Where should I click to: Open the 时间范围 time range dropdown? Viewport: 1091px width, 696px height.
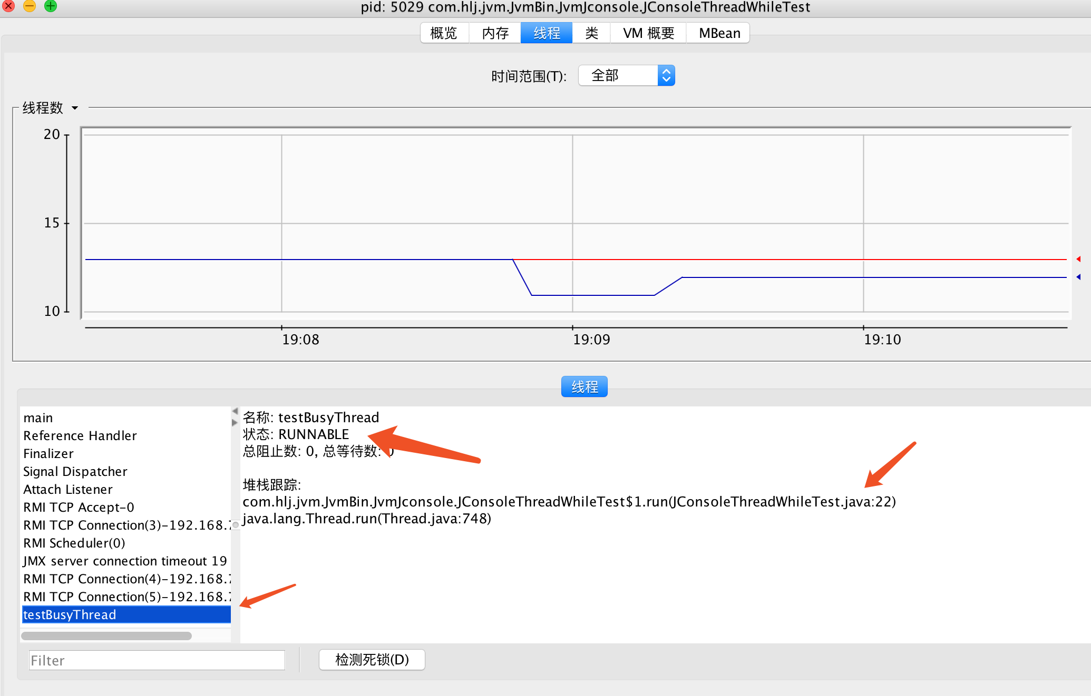click(626, 76)
